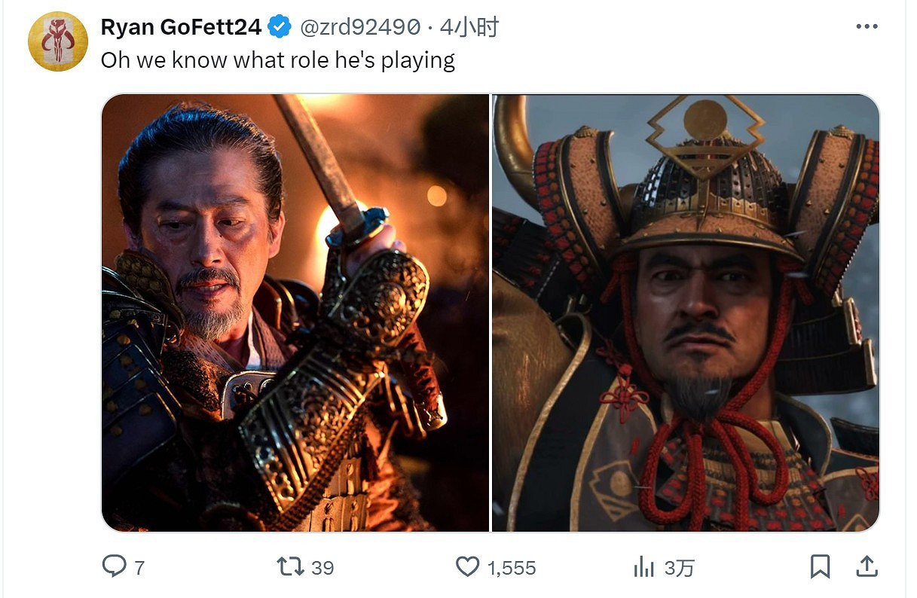Open the more options ellipsis menu
Screen dimensions: 917x598
pos(867,27)
